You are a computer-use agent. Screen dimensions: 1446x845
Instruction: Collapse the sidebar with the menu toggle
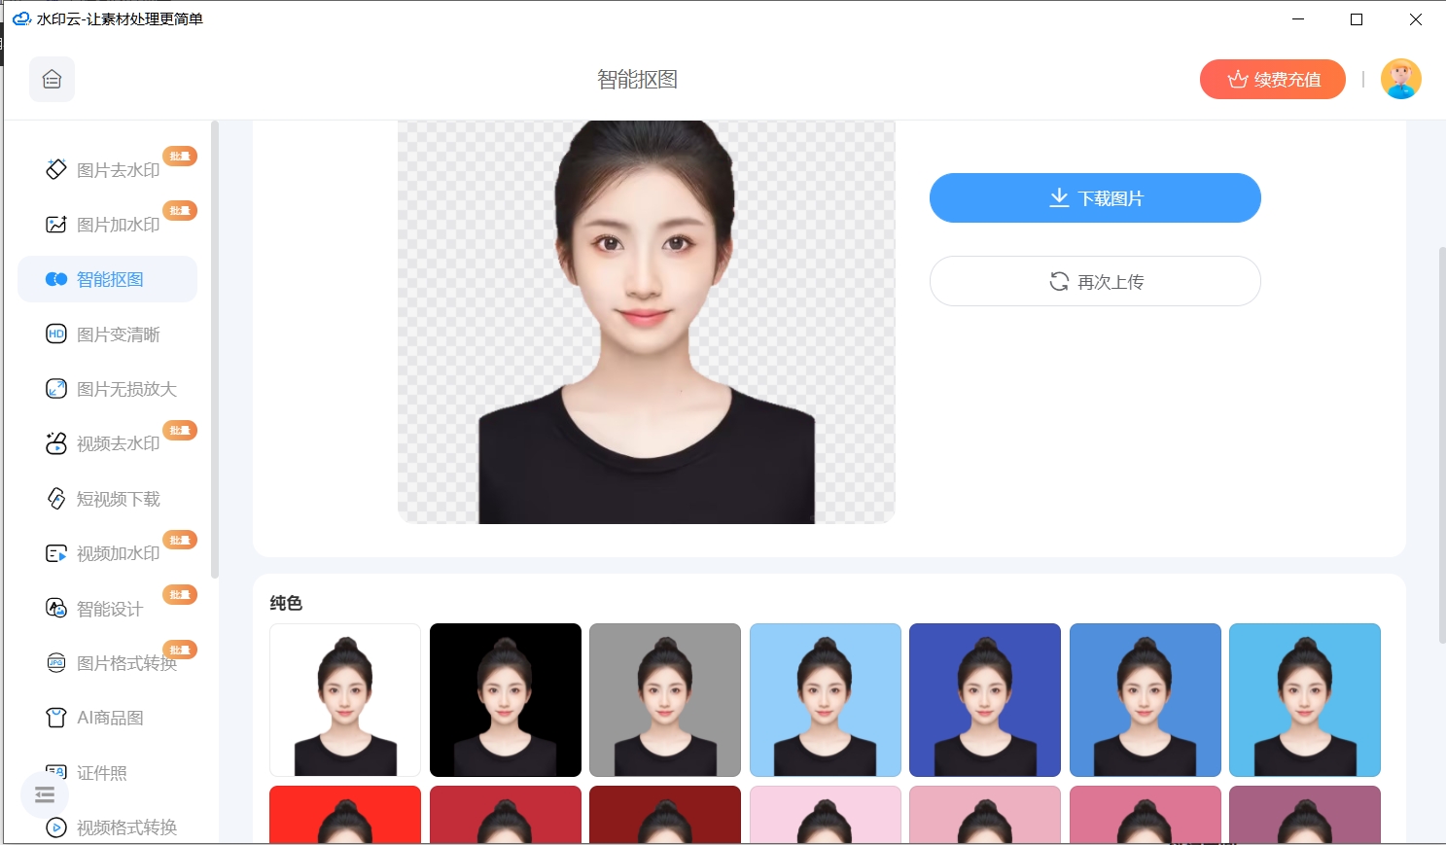point(44,795)
